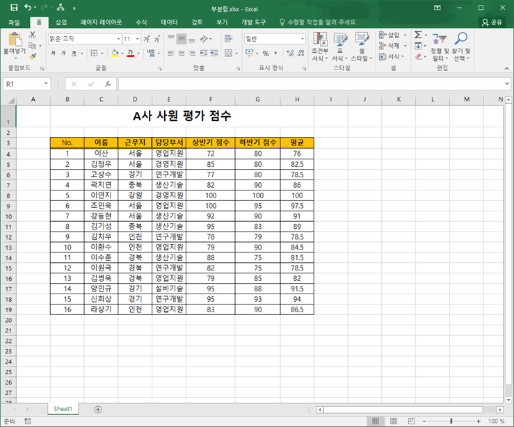
Task: Click the Undo arrow icon
Action: coord(29,8)
